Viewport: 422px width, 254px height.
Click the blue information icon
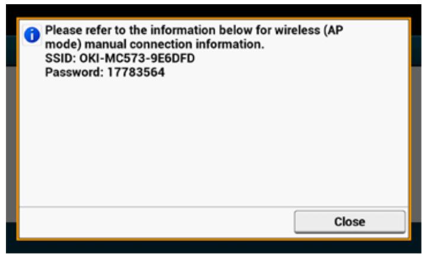coord(31,35)
